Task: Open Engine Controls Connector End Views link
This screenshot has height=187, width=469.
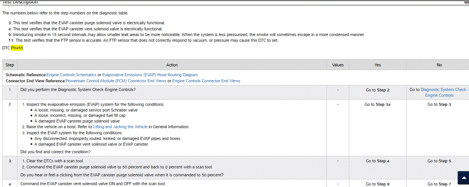Action: pyautogui.click(x=206, y=81)
